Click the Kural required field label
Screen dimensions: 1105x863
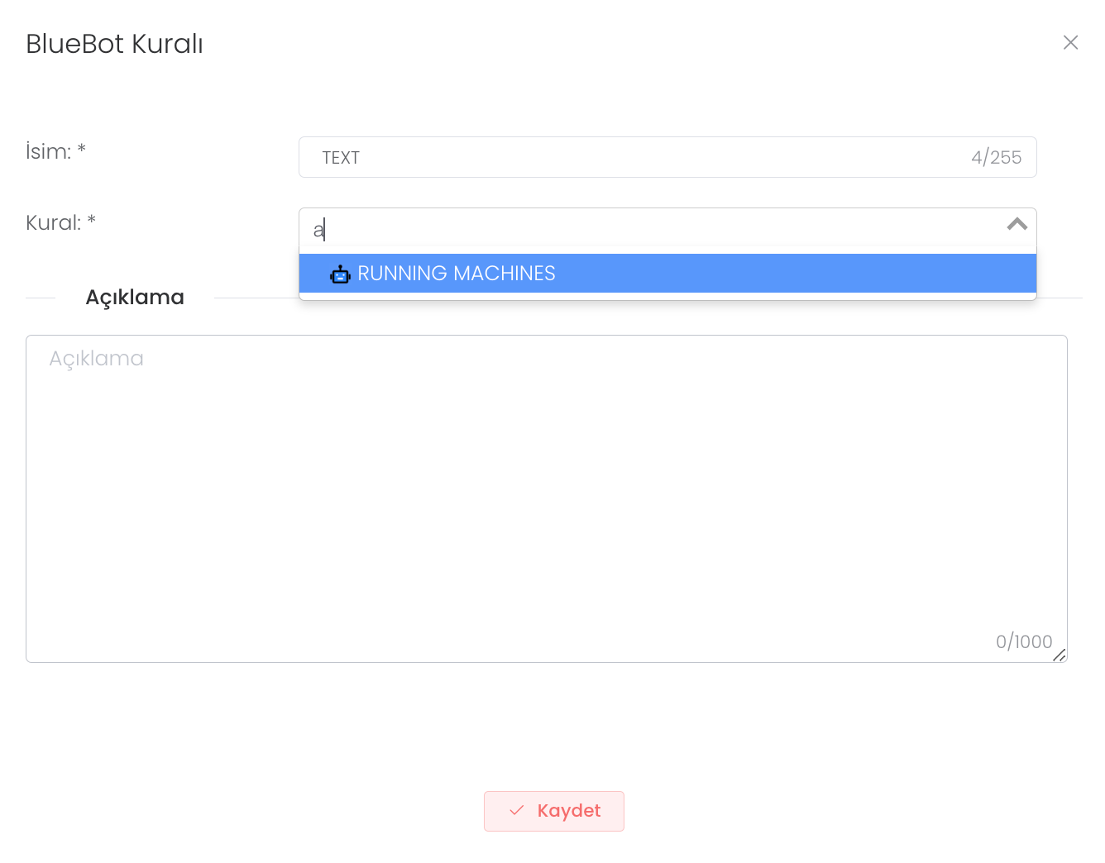tap(60, 222)
